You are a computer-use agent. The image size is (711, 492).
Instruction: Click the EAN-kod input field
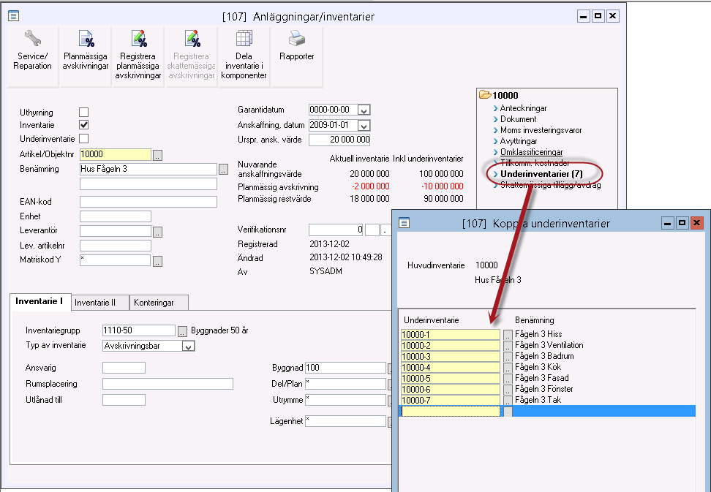tap(148, 202)
